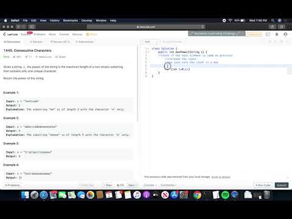Open the Explore nav item

click(25, 34)
